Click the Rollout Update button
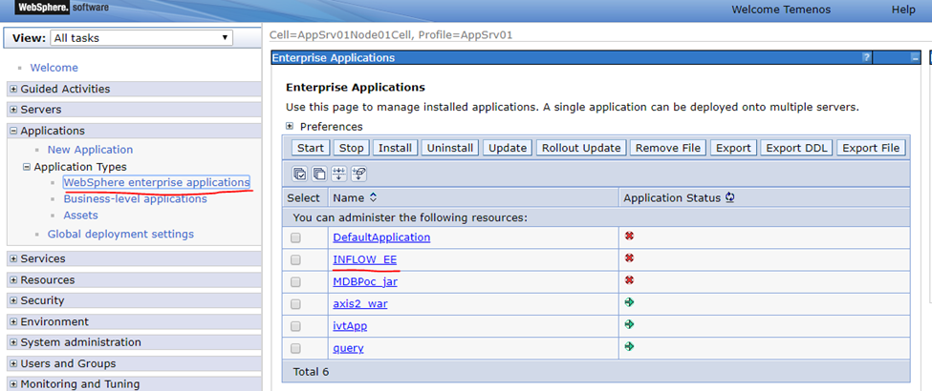 click(x=581, y=148)
